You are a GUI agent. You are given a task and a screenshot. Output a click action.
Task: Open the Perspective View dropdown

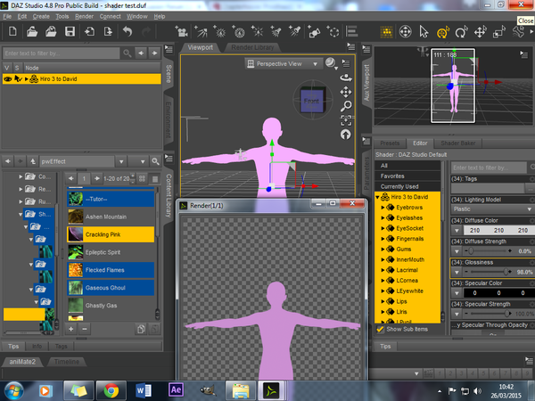click(284, 64)
